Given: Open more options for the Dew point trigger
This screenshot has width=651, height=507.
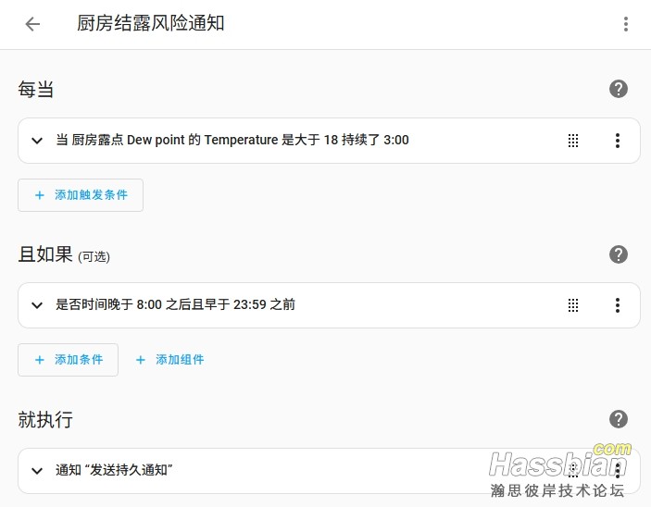Looking at the screenshot, I should click(x=618, y=141).
